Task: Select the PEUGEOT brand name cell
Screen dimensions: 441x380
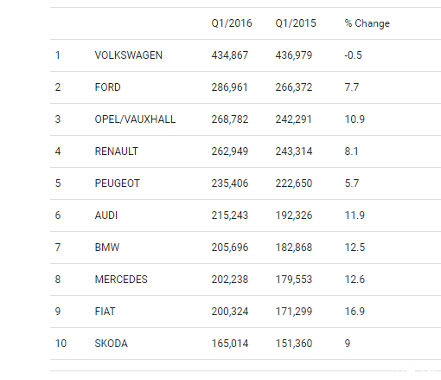Action: click(118, 184)
